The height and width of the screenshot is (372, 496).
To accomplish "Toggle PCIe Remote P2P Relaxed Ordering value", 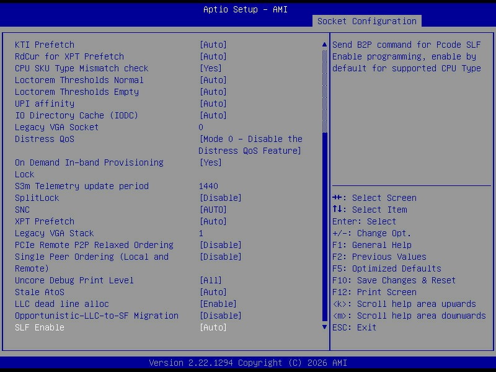I will point(221,245).
